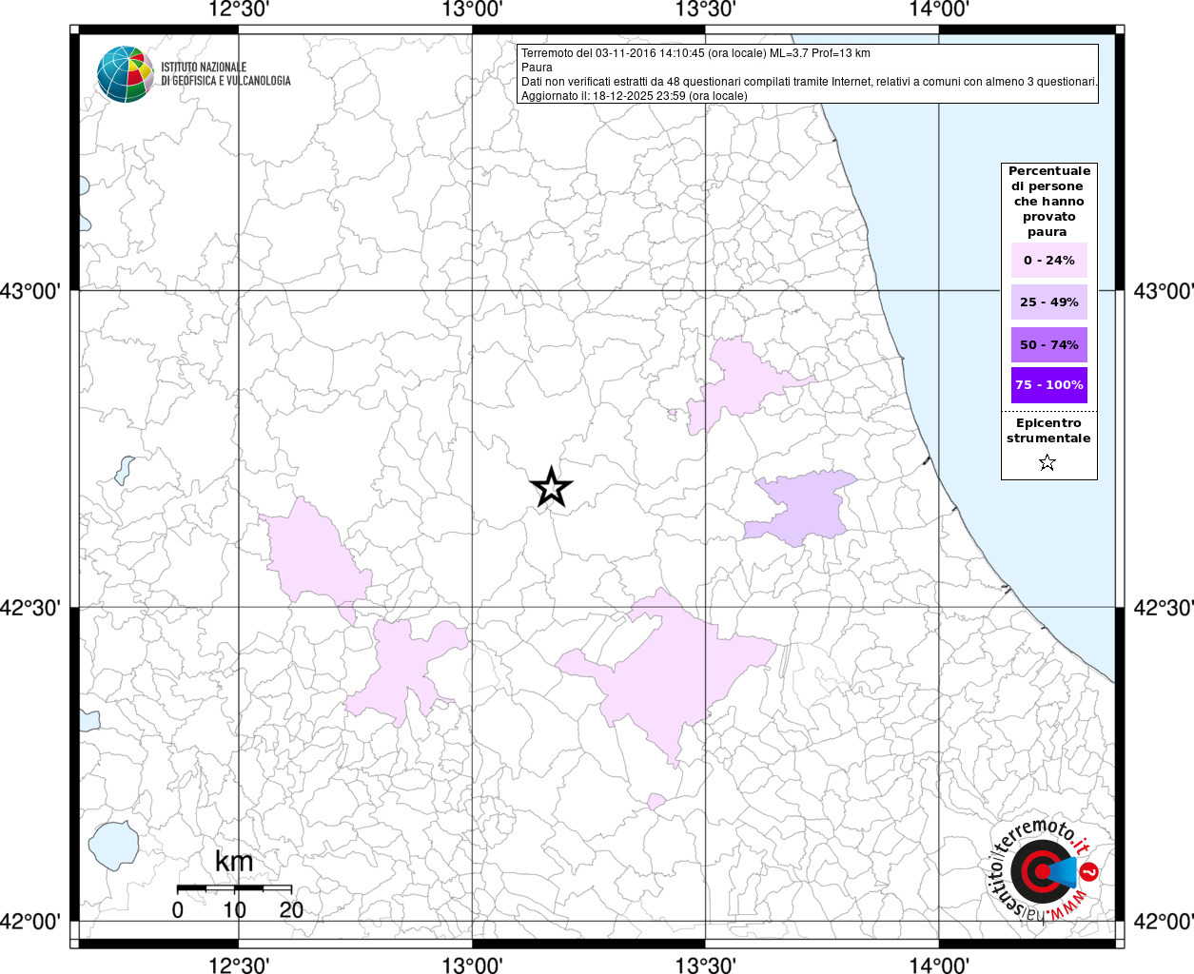1194x974 pixels.
Task: Click the right axis label 42°00'
Action: point(1163,921)
